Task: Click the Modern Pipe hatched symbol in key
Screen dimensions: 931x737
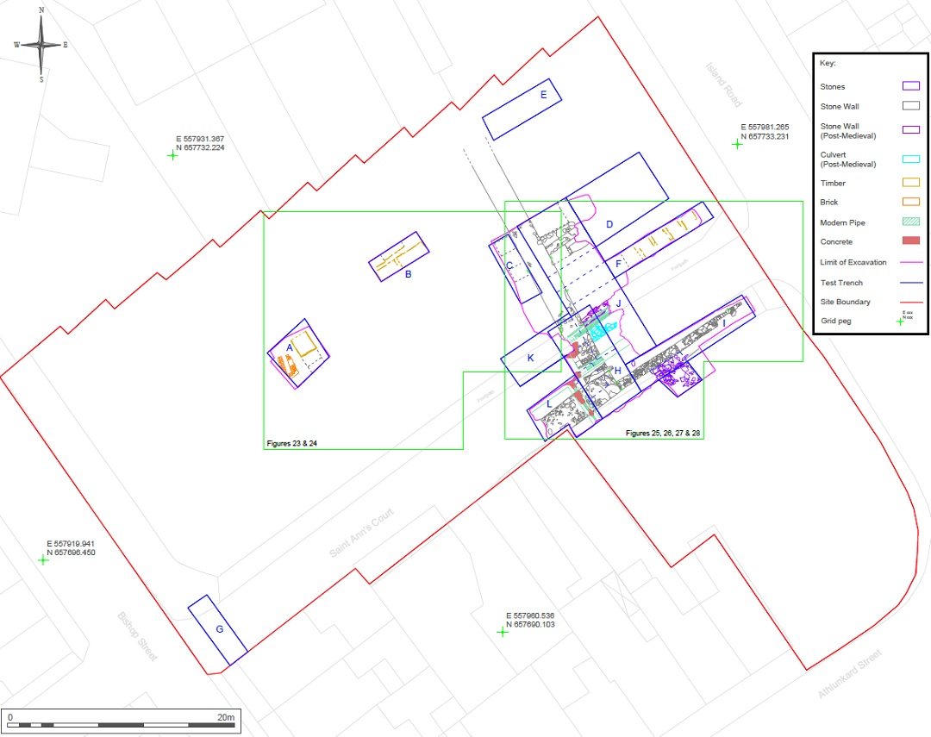Action: (x=910, y=222)
